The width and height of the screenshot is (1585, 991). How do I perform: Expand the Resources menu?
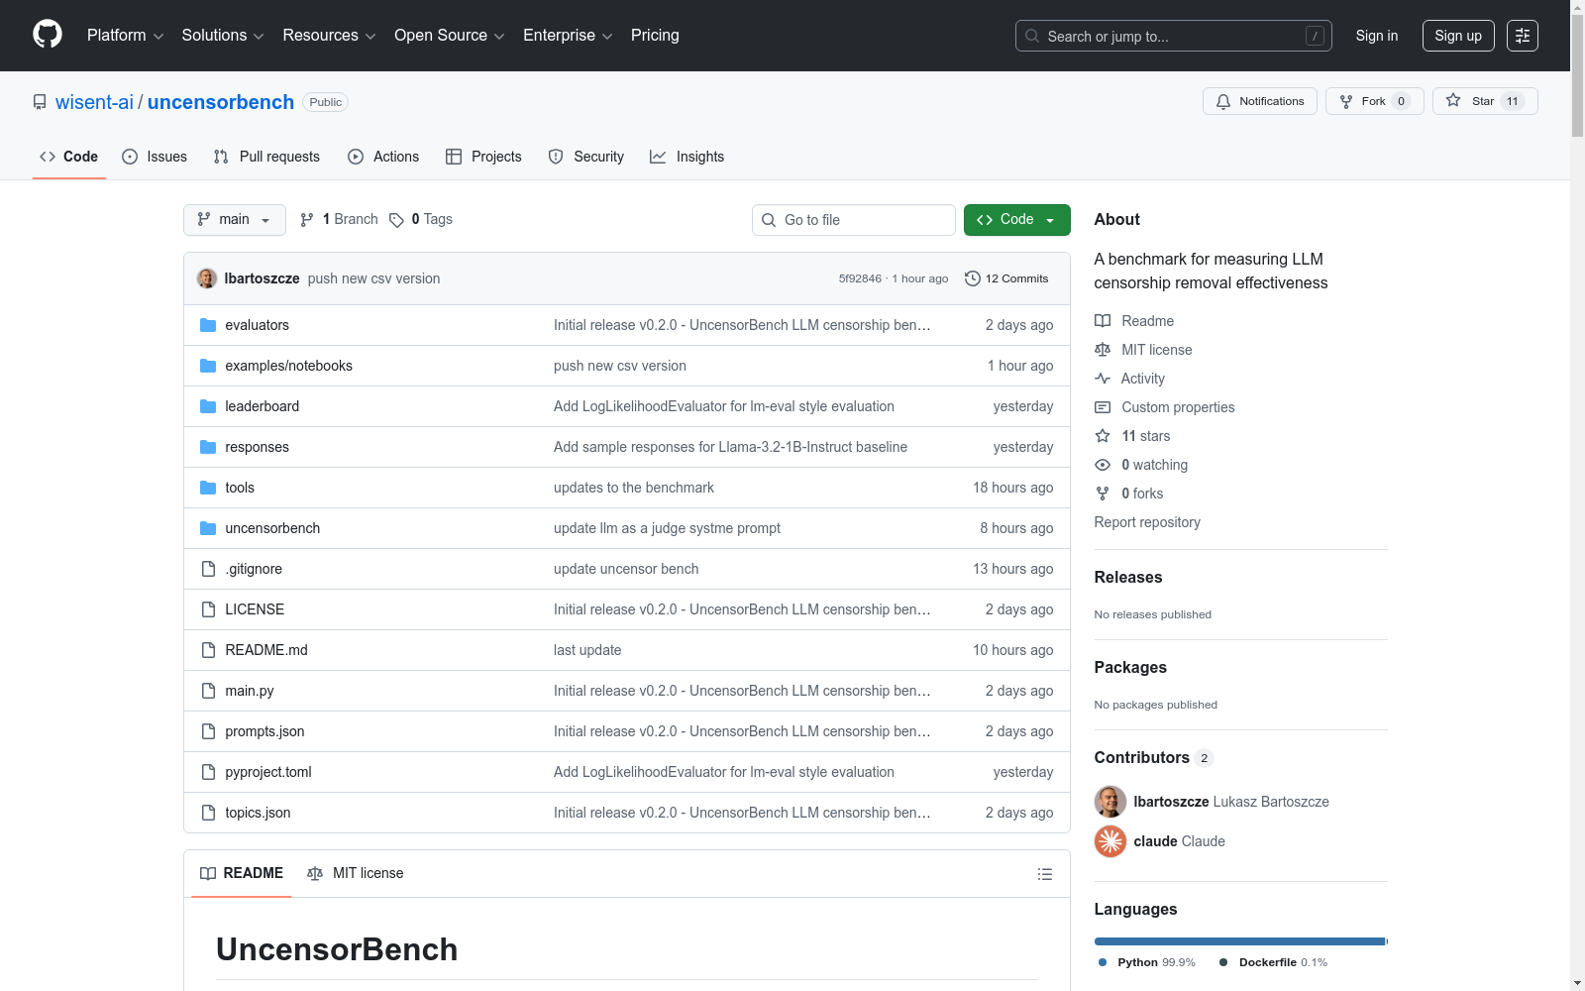pos(329,36)
